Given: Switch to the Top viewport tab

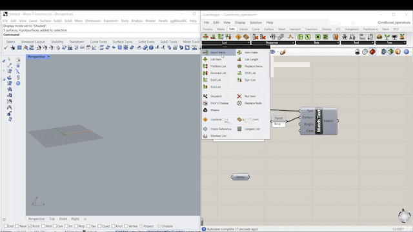Looking at the screenshot, I should (x=52, y=219).
